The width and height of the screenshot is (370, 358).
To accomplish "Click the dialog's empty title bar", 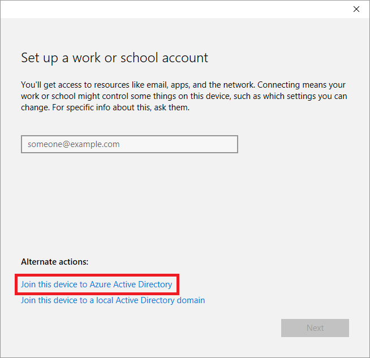I will pyautogui.click(x=170, y=9).
